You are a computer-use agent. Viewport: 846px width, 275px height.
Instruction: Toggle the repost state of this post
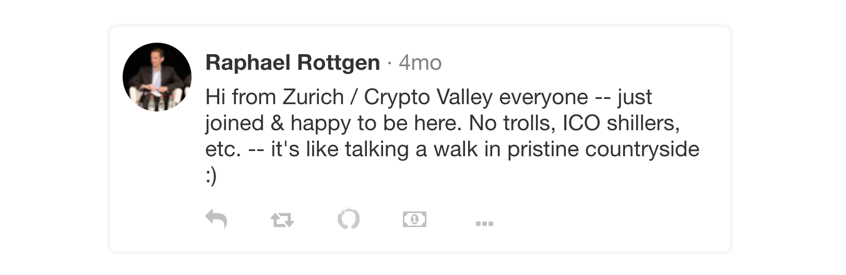tap(282, 220)
